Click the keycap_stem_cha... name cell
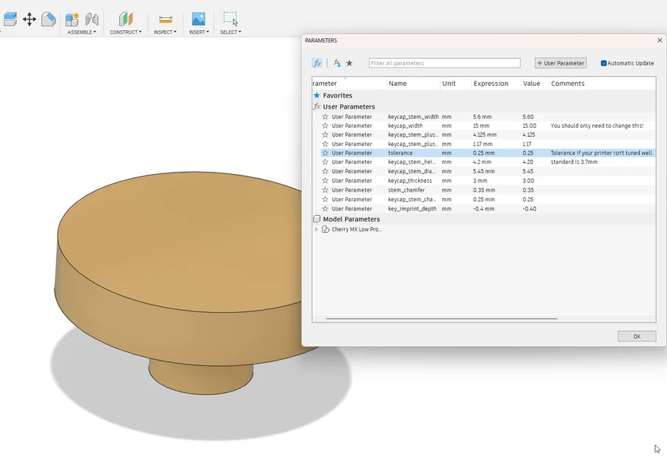Screen dimensions: 667x459 click(x=412, y=199)
